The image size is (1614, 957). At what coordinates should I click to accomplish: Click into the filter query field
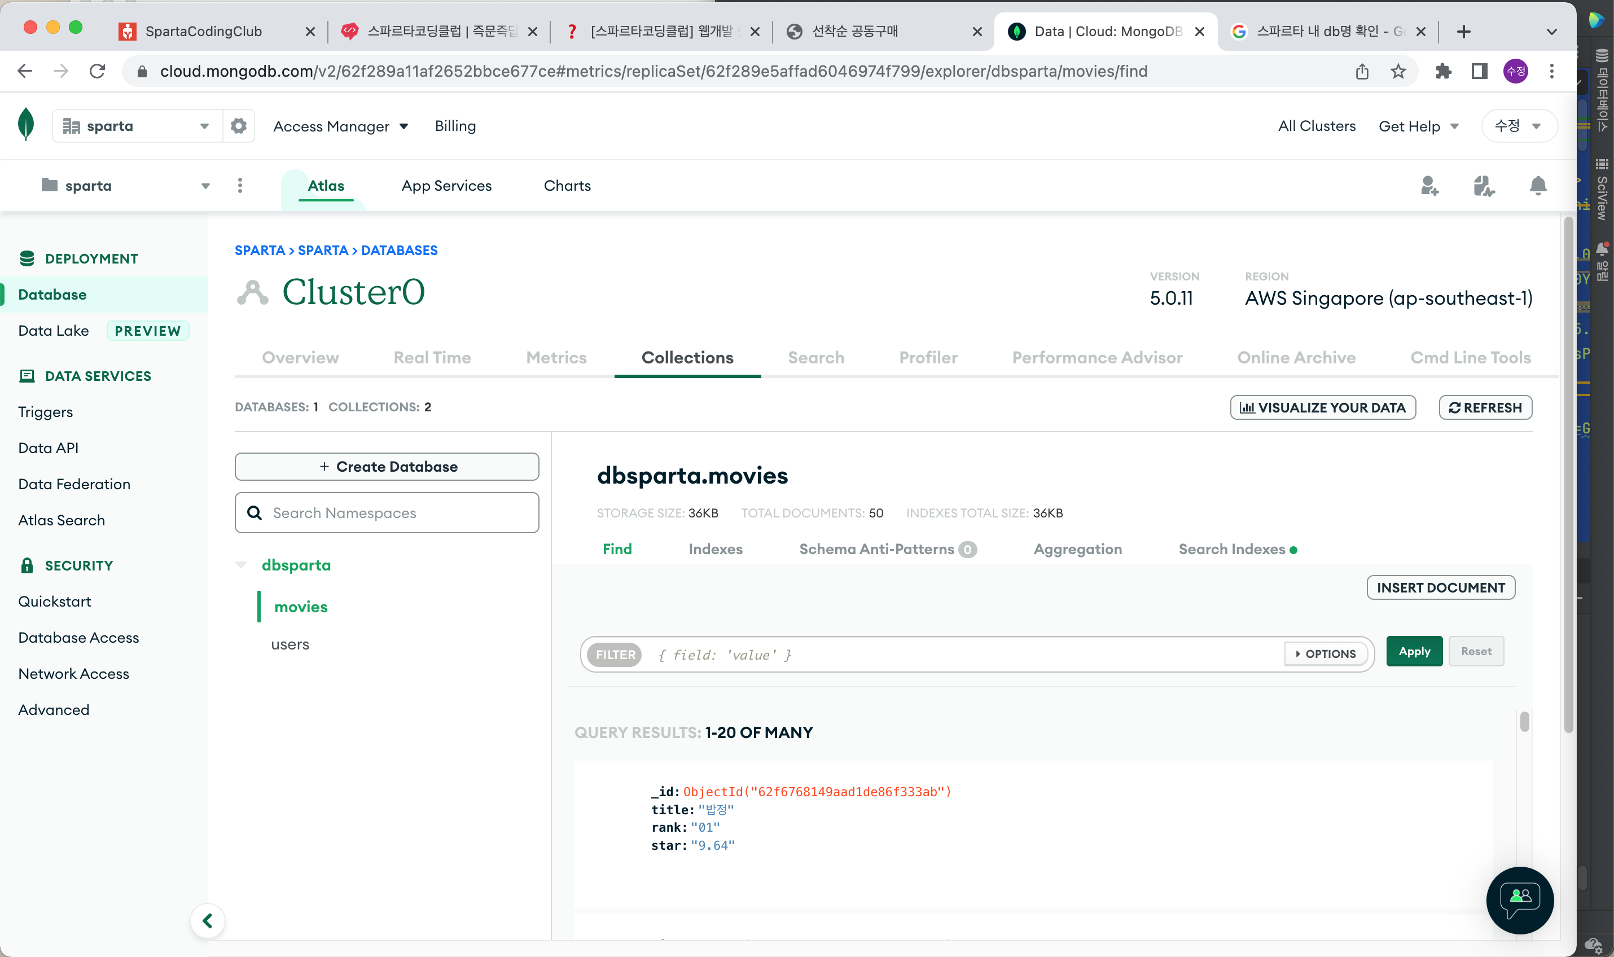pos(967,655)
